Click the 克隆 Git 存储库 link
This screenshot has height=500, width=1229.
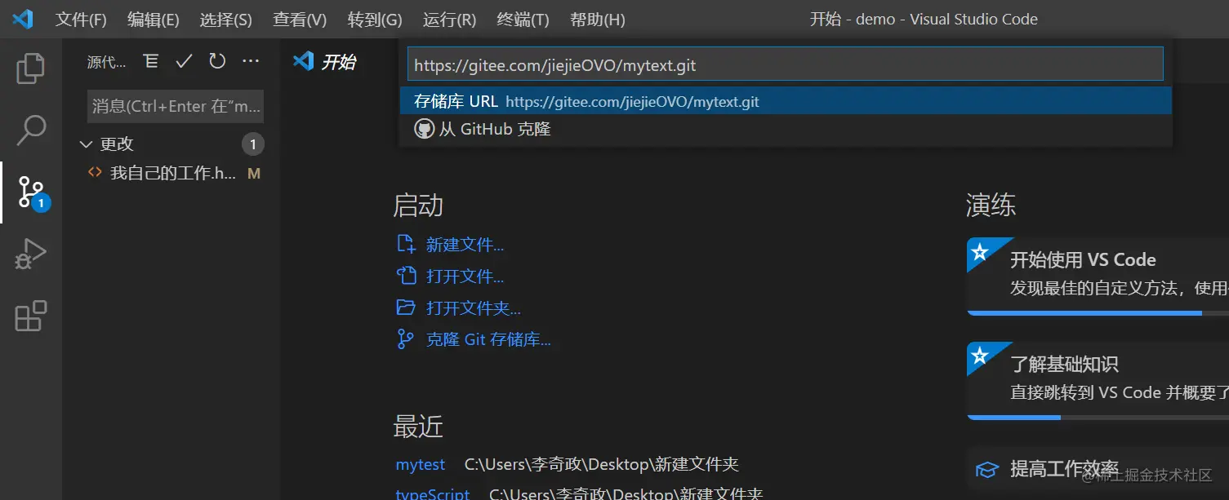tap(488, 339)
